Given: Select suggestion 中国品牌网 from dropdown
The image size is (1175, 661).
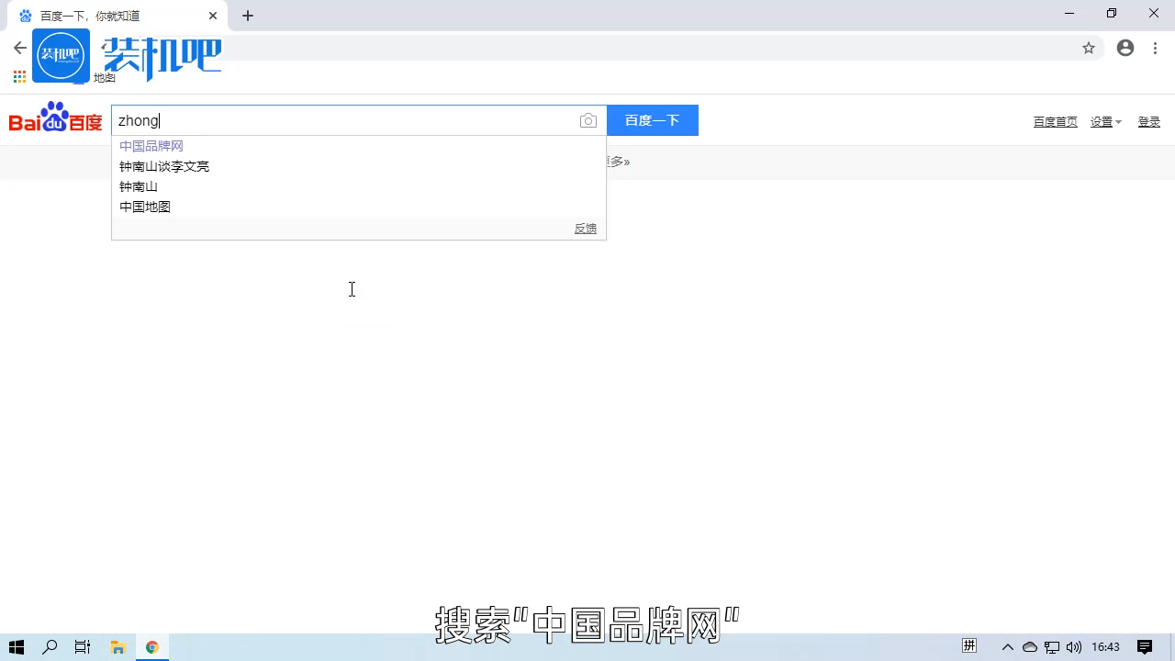Looking at the screenshot, I should click(x=151, y=145).
